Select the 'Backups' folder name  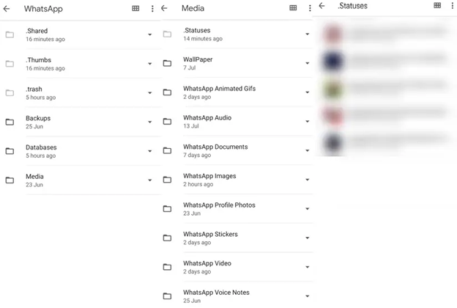tap(38, 118)
